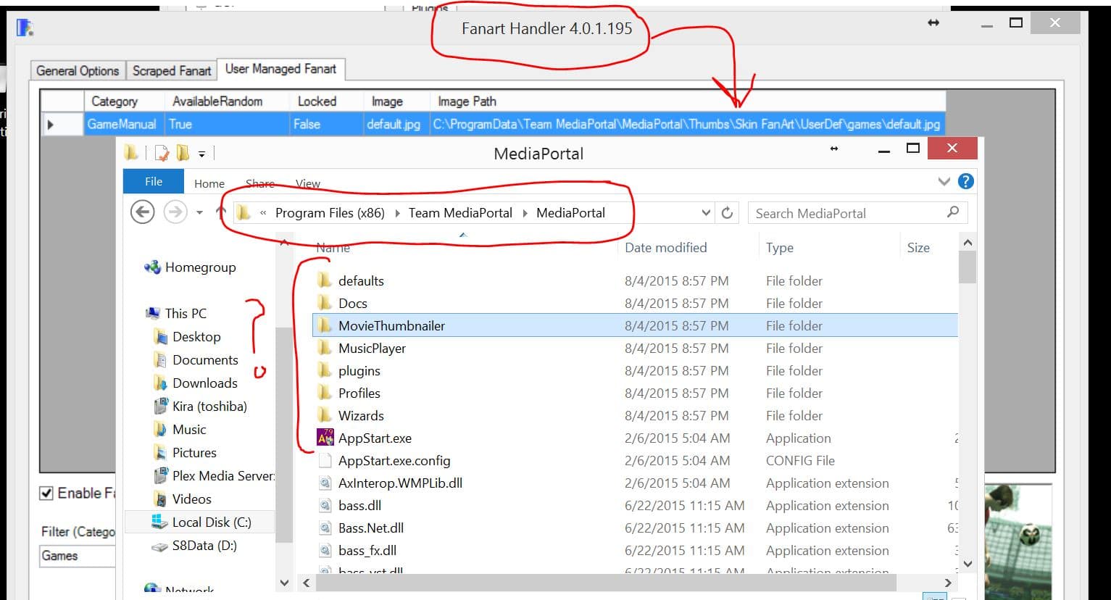Click in the Search MediaPortal field
This screenshot has height=600, width=1111.
[x=844, y=213]
